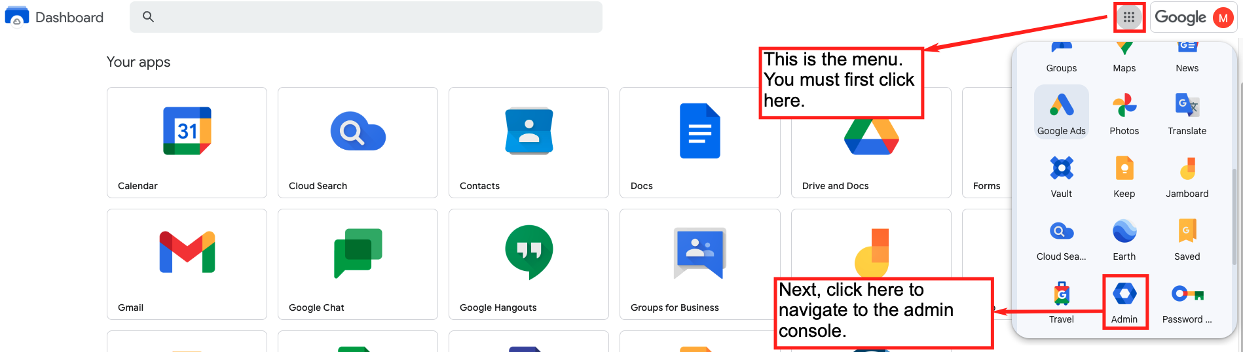Open Keep from the apps menu

[x=1124, y=175]
